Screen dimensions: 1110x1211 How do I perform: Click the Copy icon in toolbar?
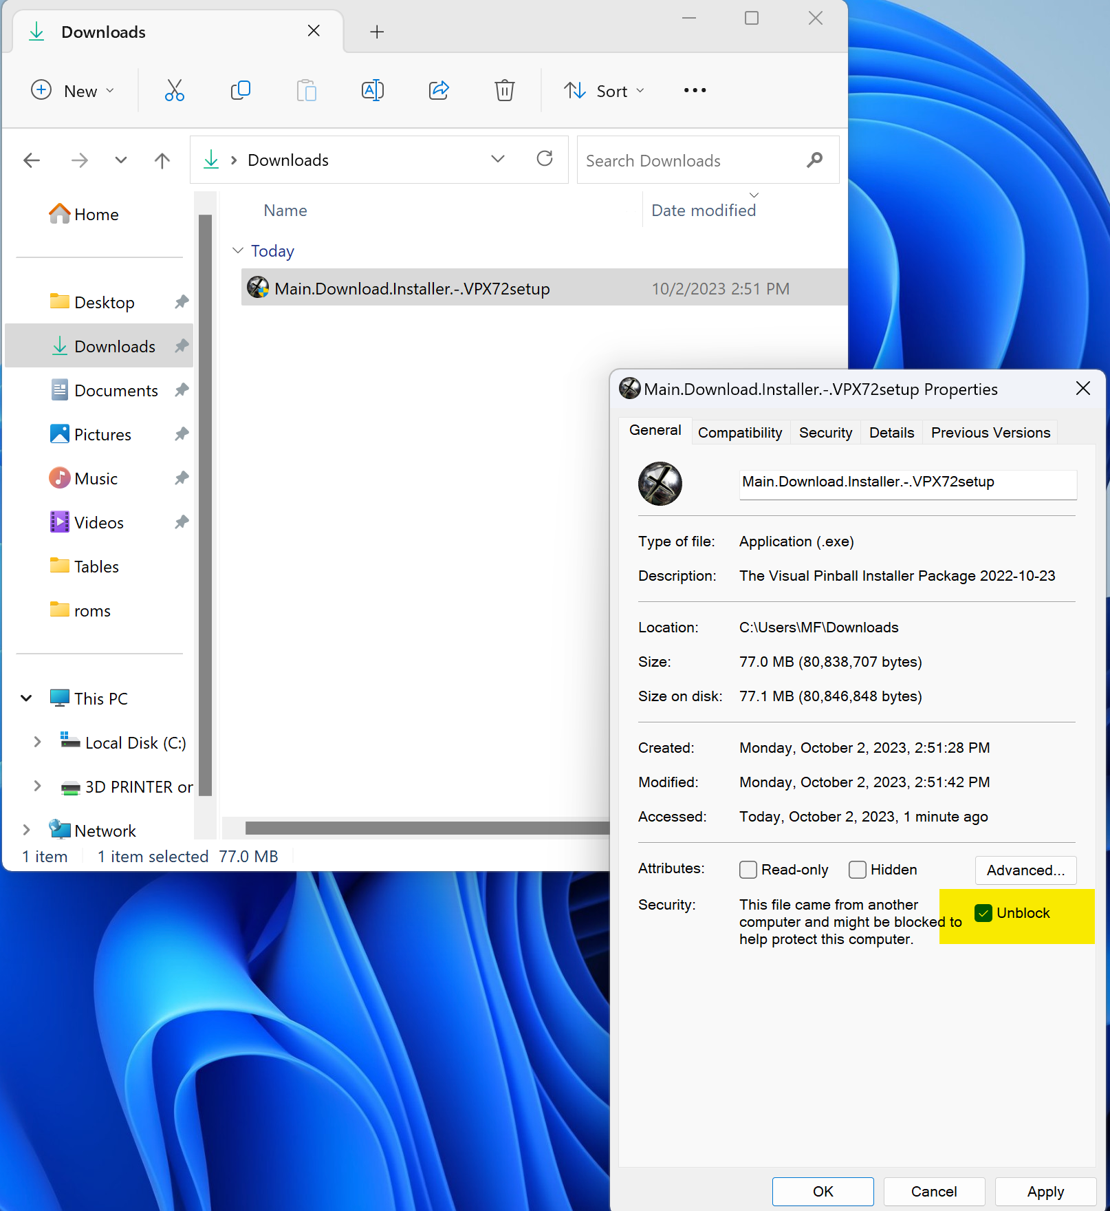coord(240,90)
